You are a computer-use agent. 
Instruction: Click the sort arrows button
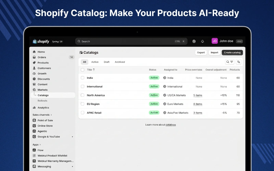coord(238,62)
